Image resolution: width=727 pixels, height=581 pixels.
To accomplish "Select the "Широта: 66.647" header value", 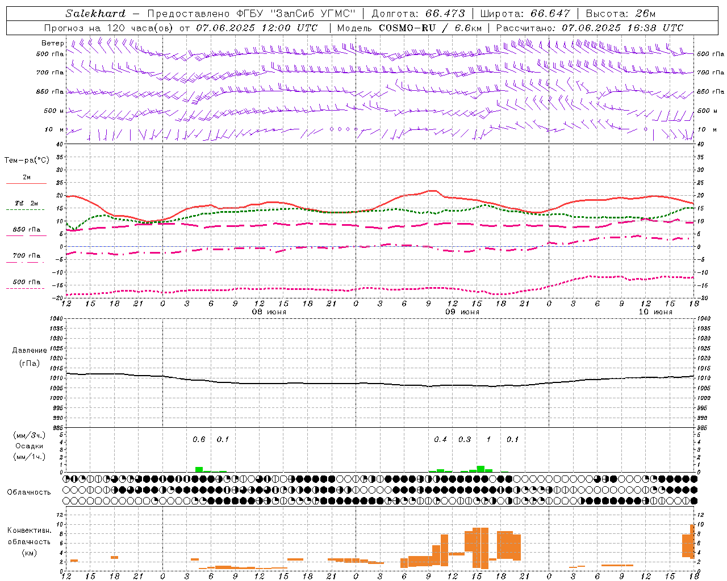I will click(x=525, y=14).
